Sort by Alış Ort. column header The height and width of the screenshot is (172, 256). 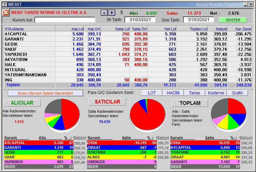point(93,29)
